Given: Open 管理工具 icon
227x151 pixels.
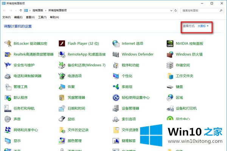Looking at the screenshot, I should (8, 87).
